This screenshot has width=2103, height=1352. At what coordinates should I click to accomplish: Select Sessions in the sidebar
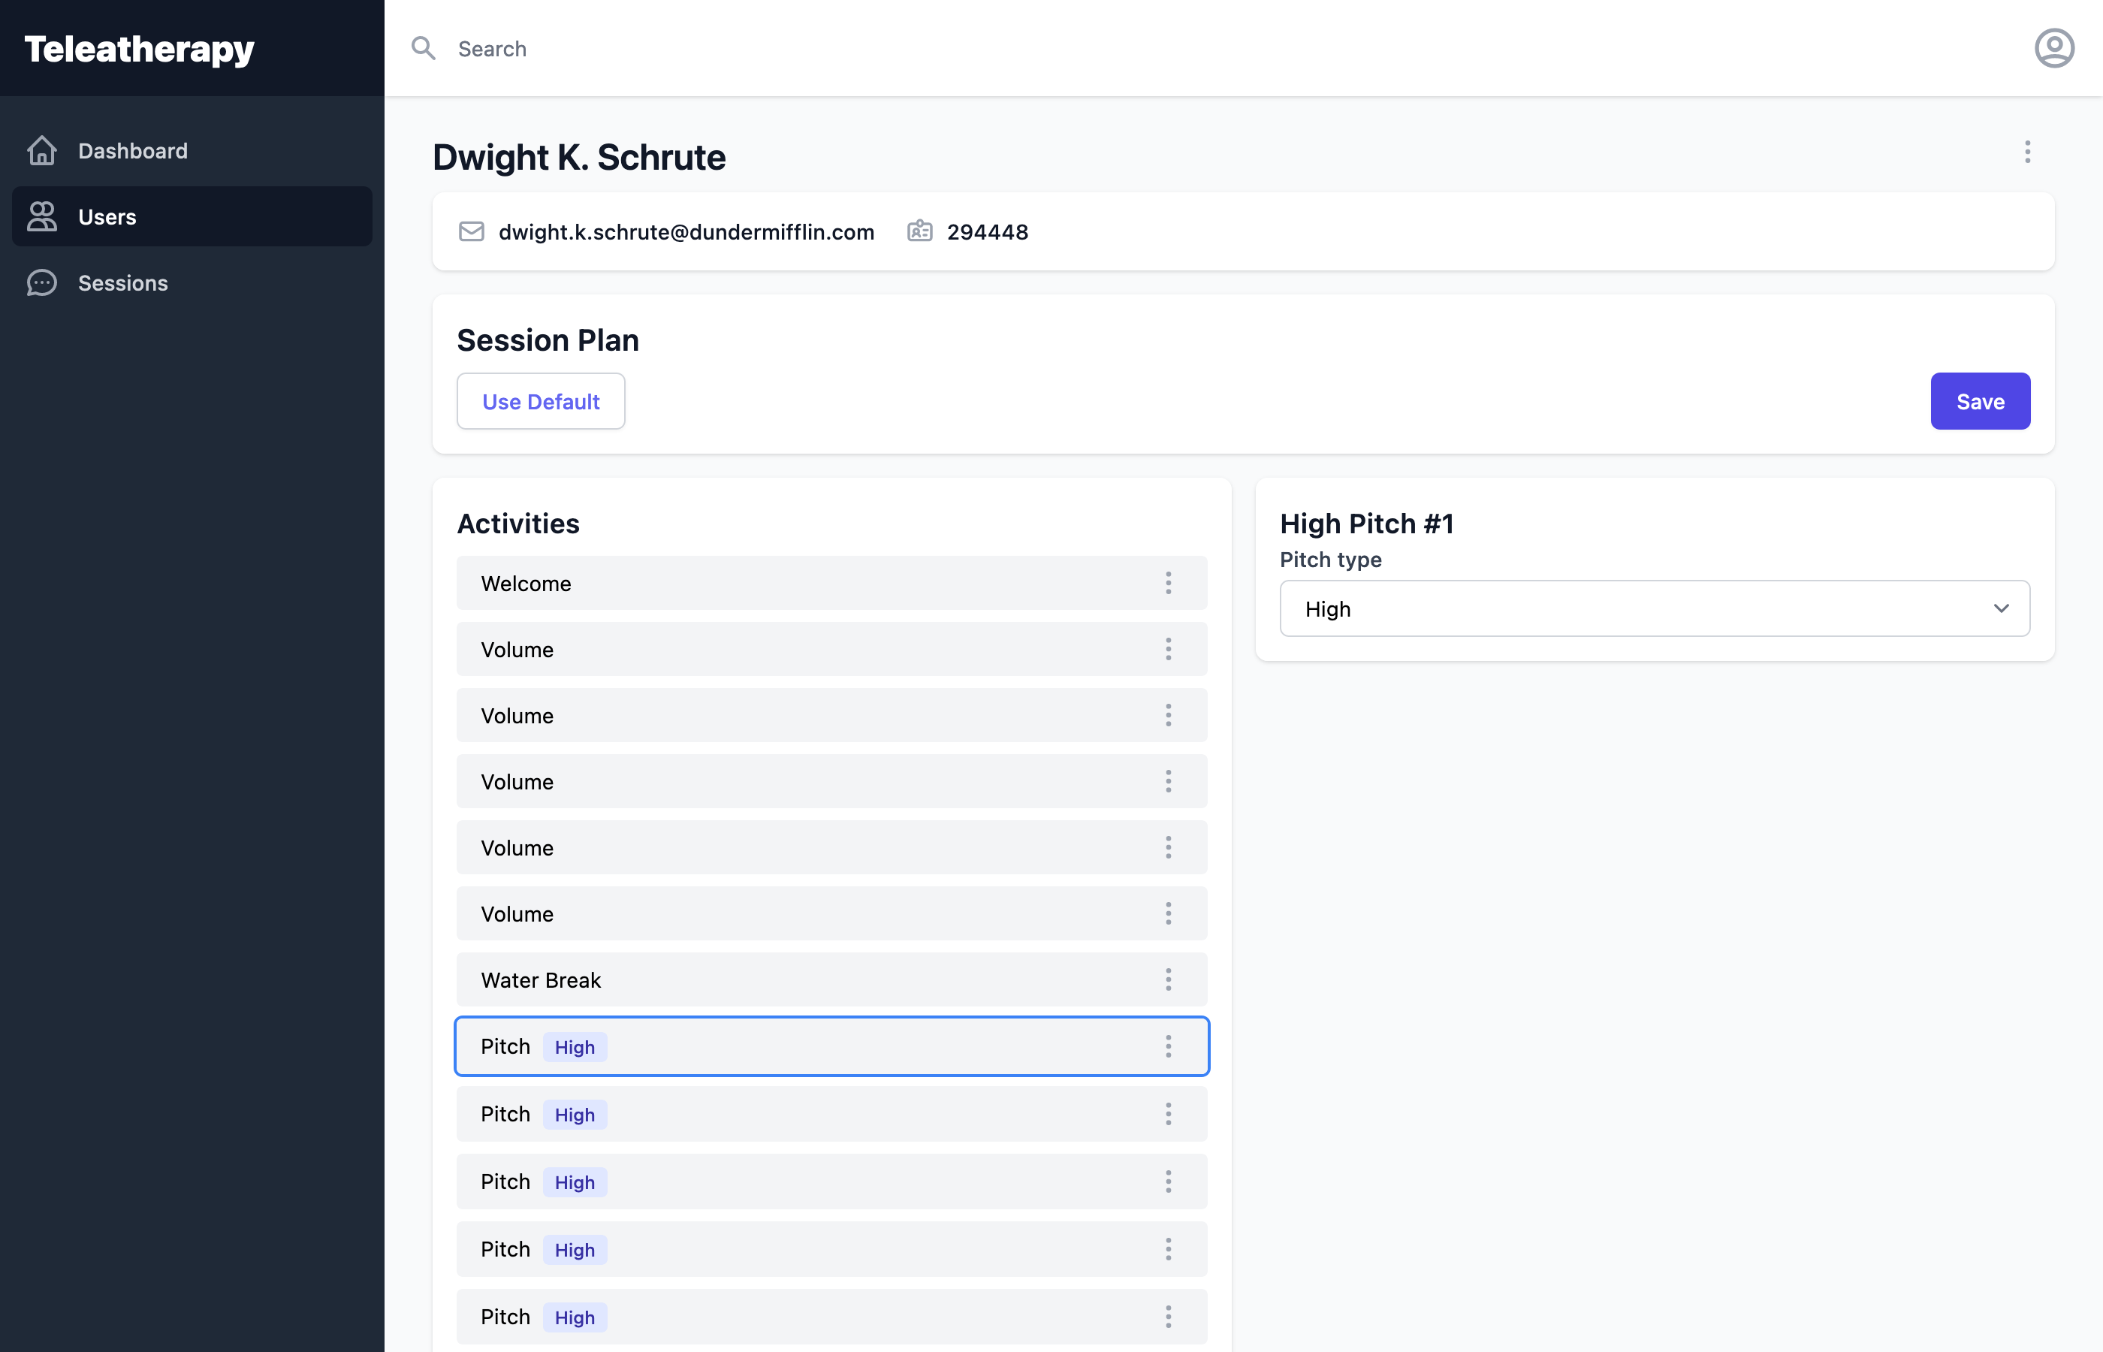tap(122, 282)
